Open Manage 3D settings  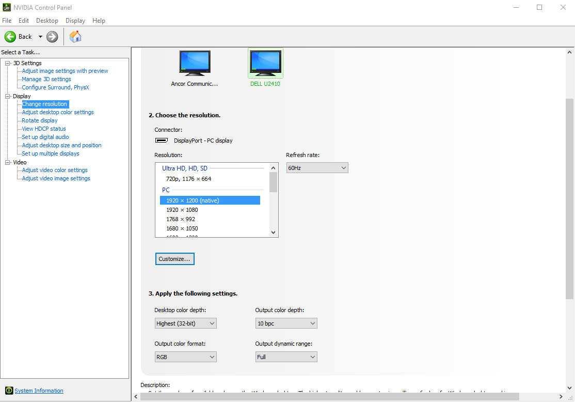46,79
